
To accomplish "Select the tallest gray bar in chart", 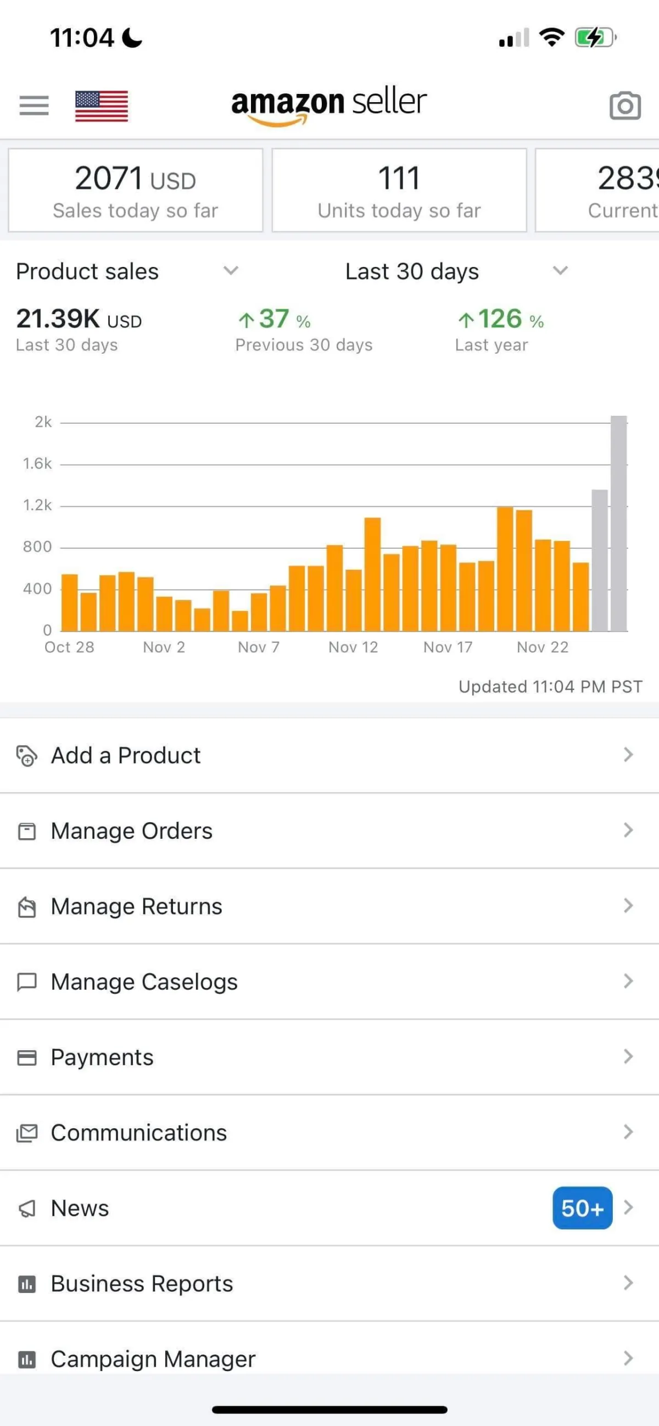I will click(618, 523).
